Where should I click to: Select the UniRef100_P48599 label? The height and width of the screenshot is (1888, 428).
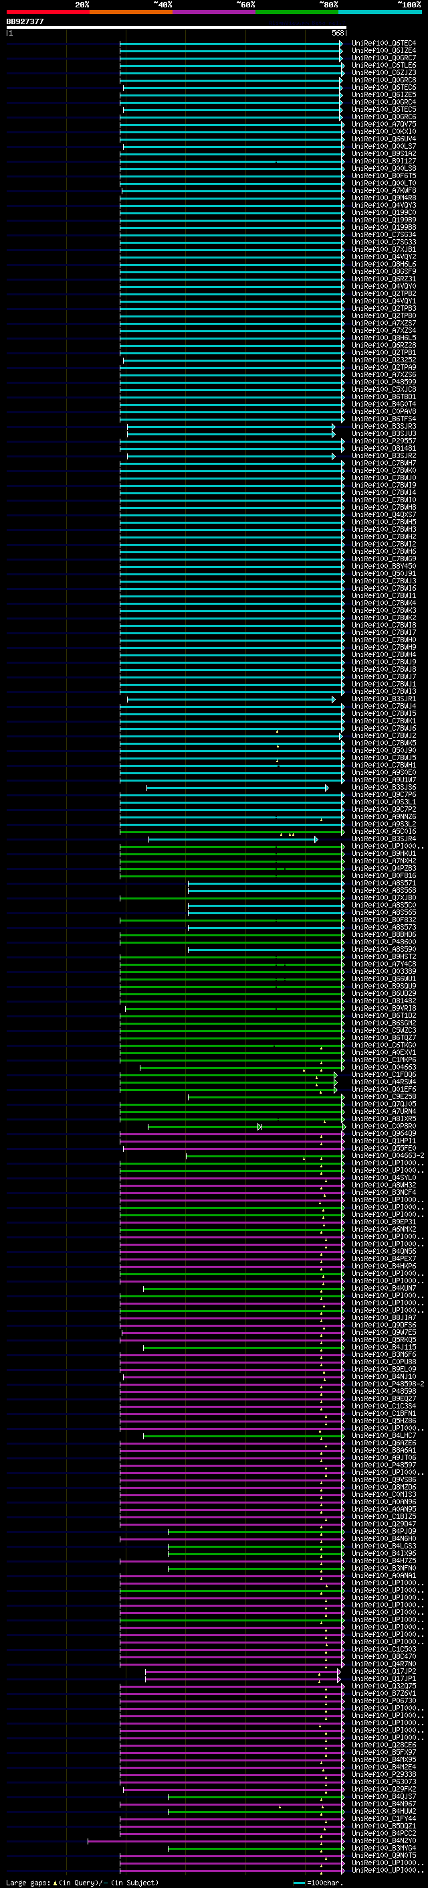pos(384,382)
